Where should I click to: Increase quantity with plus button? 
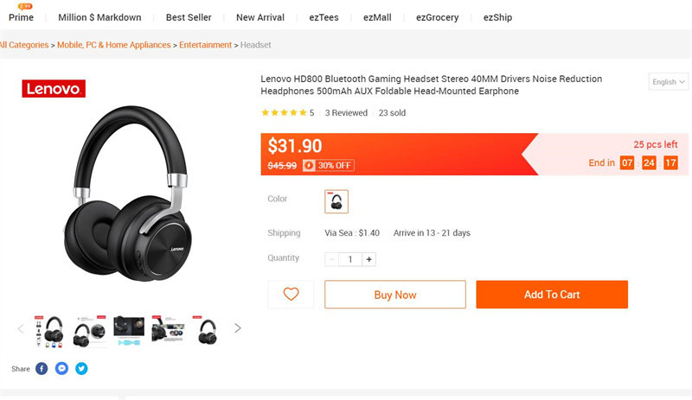(x=369, y=259)
